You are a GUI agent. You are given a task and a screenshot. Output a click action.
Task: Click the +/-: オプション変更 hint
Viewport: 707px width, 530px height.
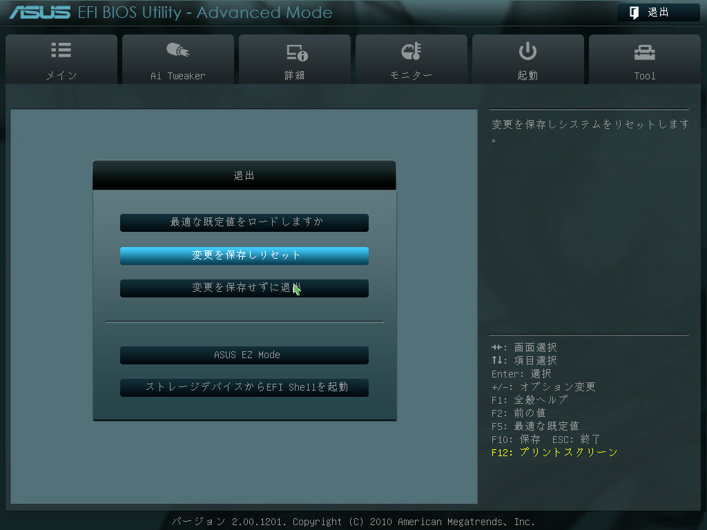pyautogui.click(x=543, y=386)
